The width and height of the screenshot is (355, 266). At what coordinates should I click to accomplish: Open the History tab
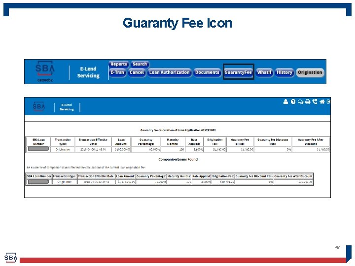click(x=284, y=72)
